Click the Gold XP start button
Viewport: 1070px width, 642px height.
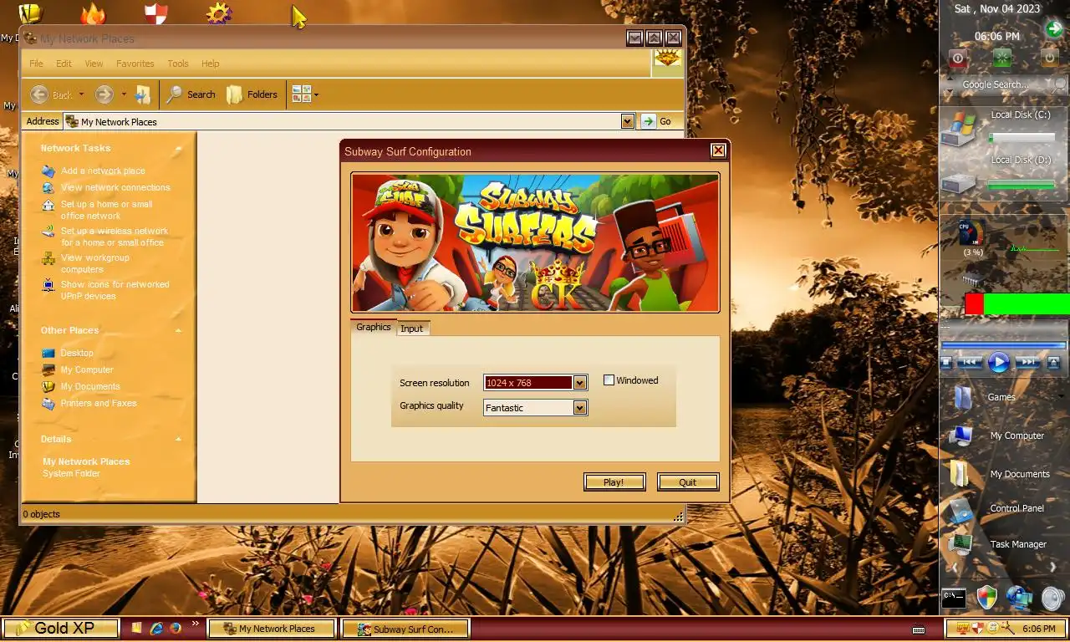click(x=60, y=629)
